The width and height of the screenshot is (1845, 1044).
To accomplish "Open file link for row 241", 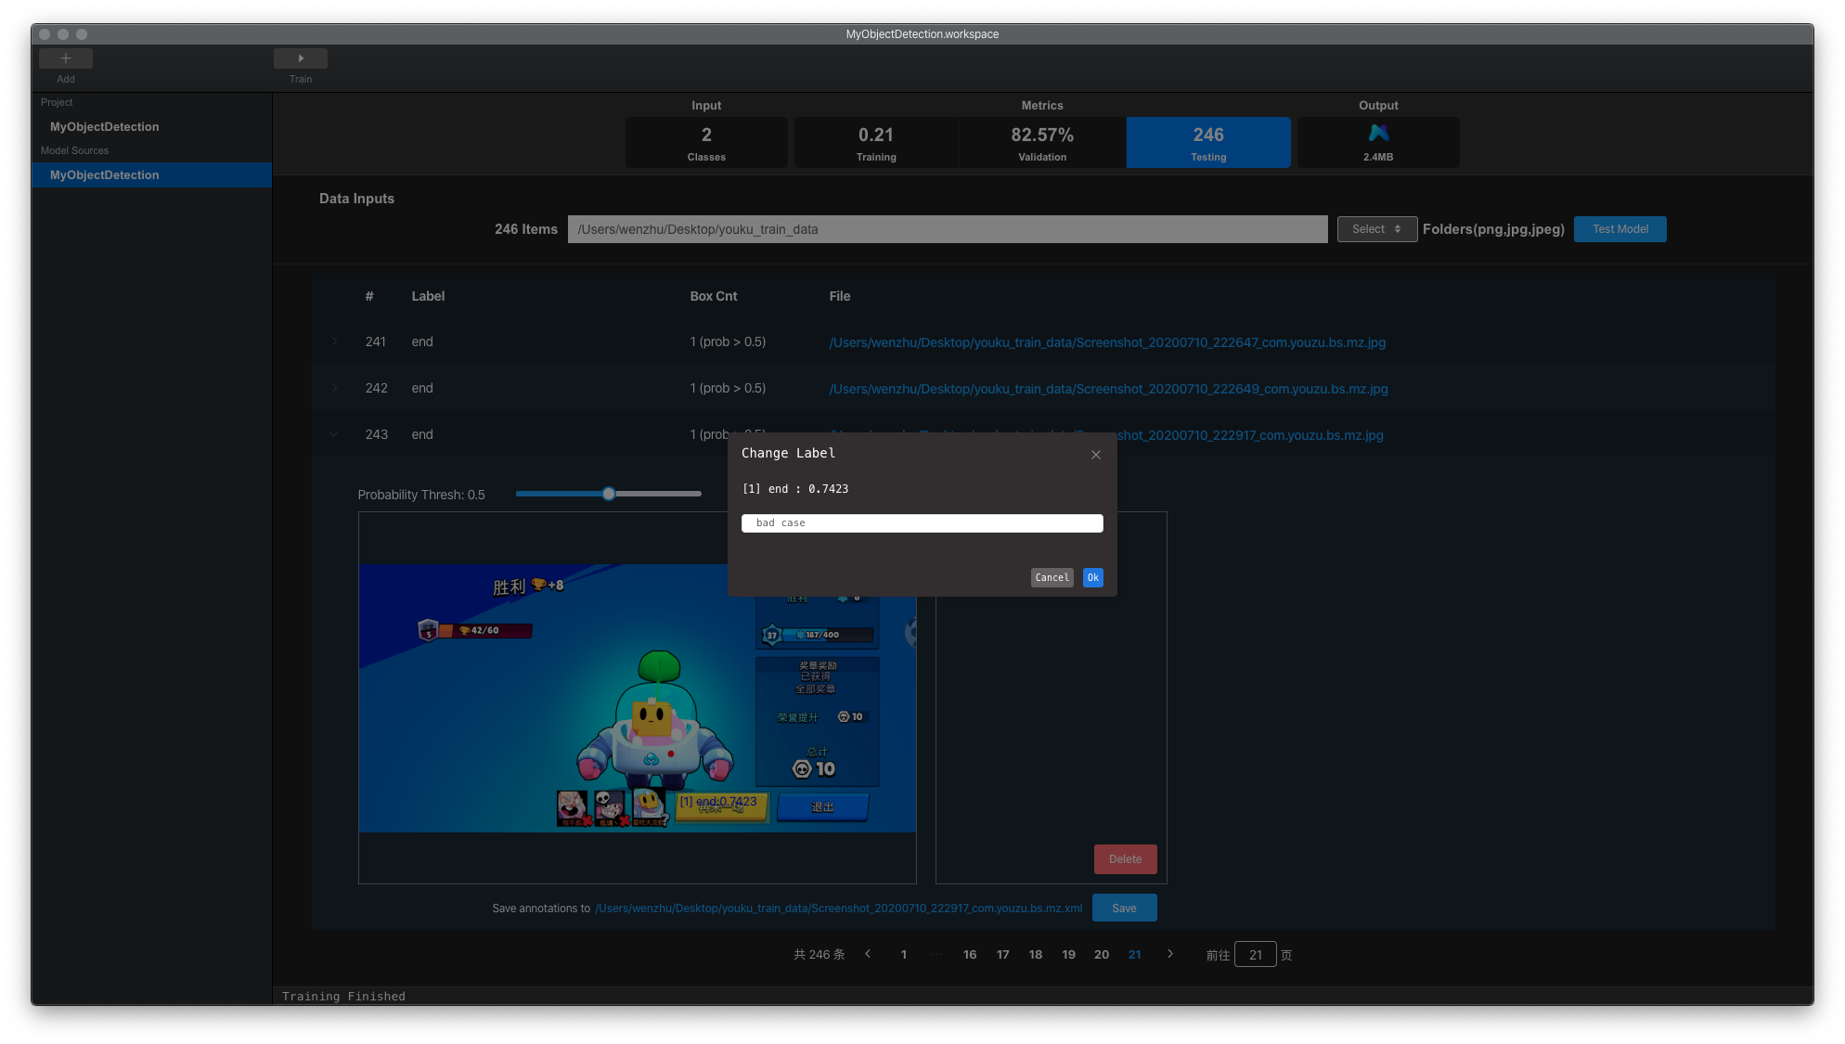I will click(x=1106, y=342).
